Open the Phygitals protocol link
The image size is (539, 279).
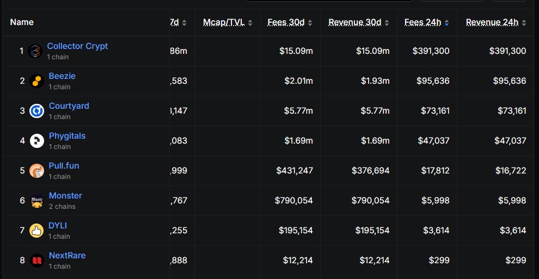67,136
